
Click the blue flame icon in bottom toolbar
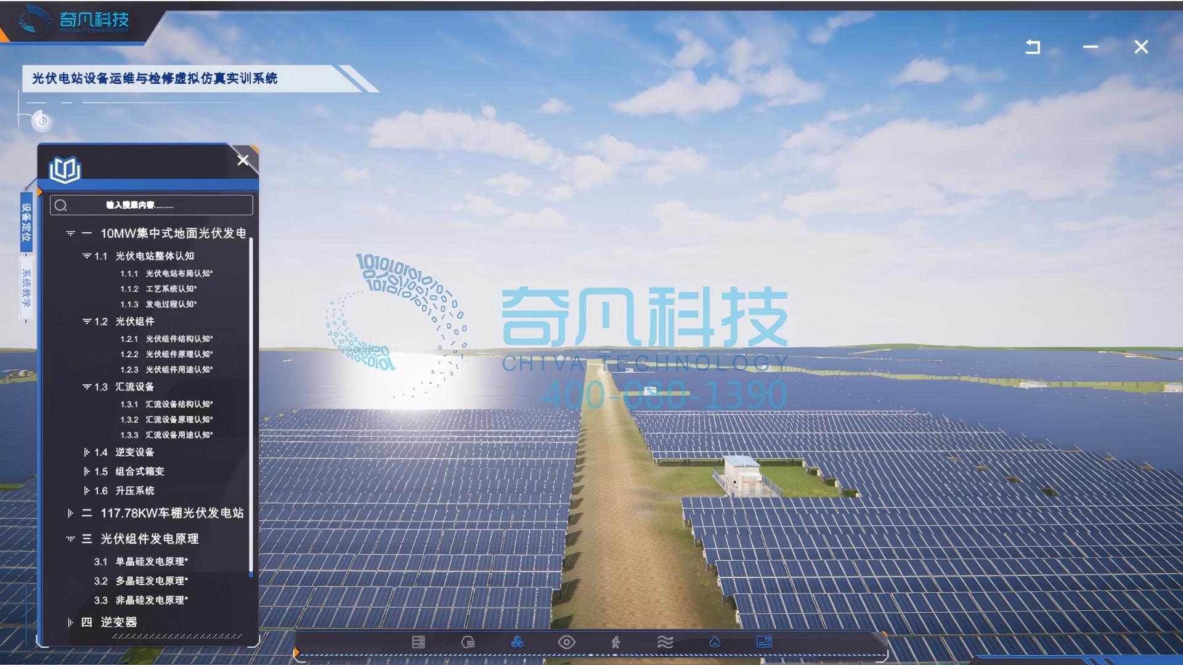pos(715,642)
